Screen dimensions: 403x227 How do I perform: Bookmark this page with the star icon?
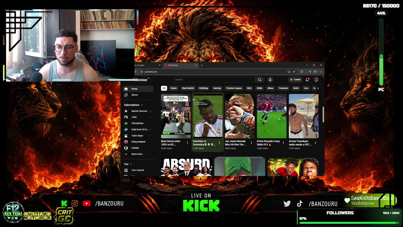coord(294,72)
